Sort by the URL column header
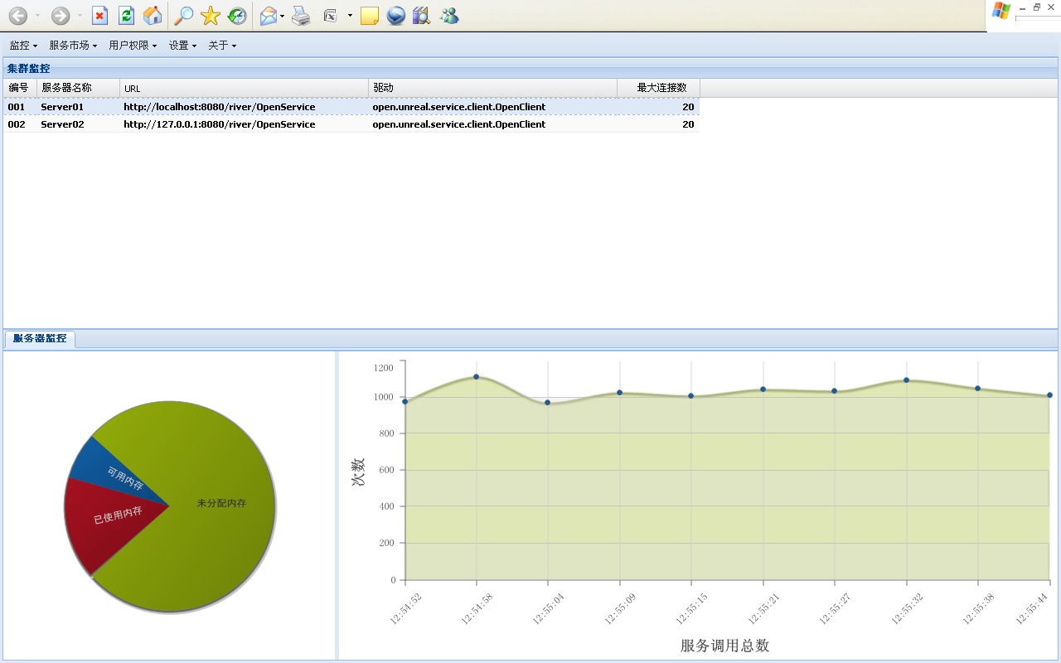Image resolution: width=1061 pixels, height=663 pixels. point(245,88)
